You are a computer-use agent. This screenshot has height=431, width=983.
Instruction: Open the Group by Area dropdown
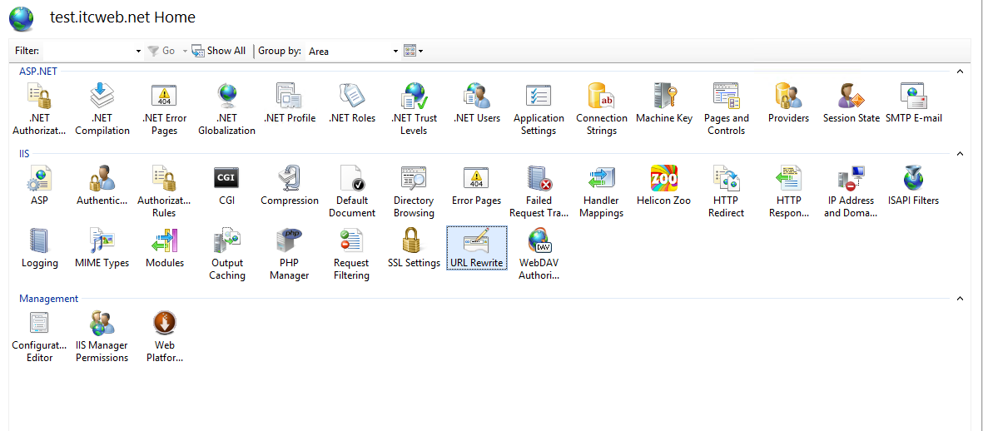point(395,51)
